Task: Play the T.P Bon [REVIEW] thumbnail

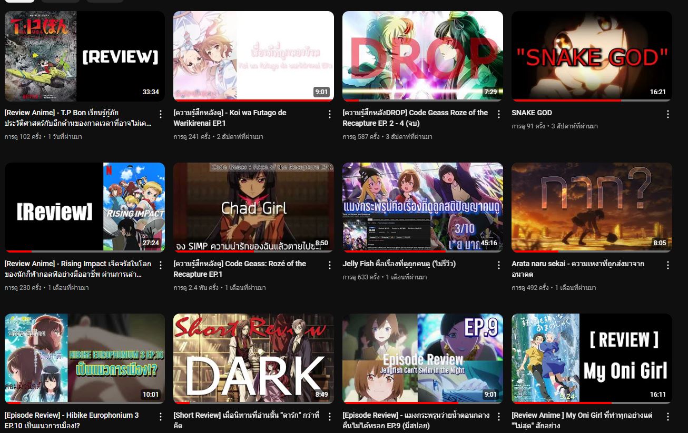Action: pos(85,56)
